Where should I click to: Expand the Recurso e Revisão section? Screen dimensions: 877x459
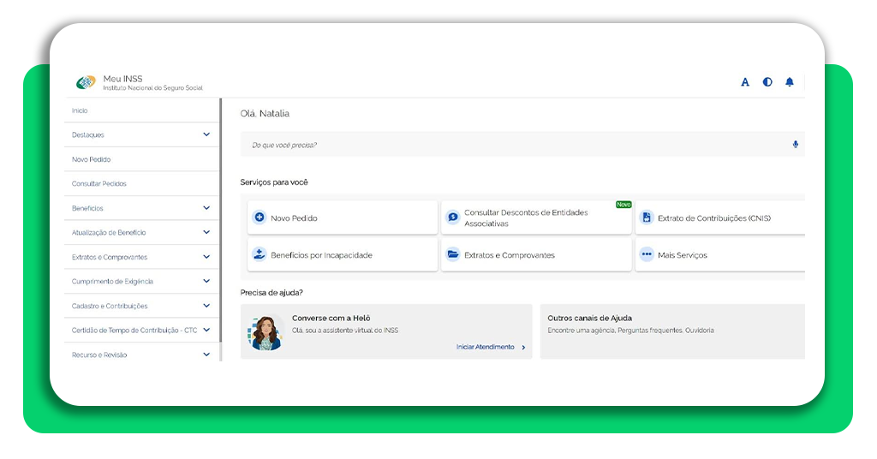[206, 355]
